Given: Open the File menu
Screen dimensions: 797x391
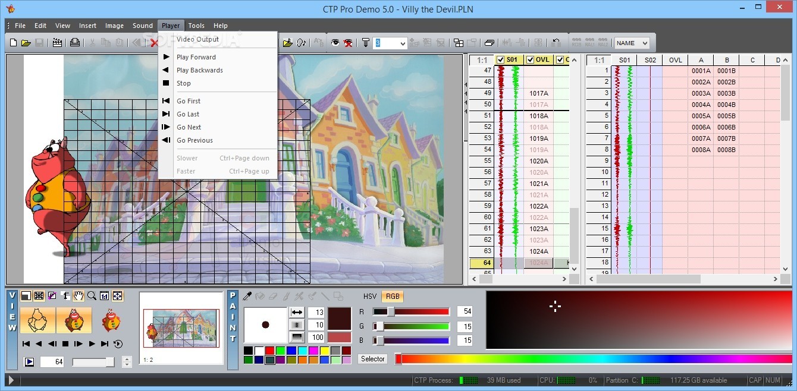Looking at the screenshot, I should [x=20, y=26].
